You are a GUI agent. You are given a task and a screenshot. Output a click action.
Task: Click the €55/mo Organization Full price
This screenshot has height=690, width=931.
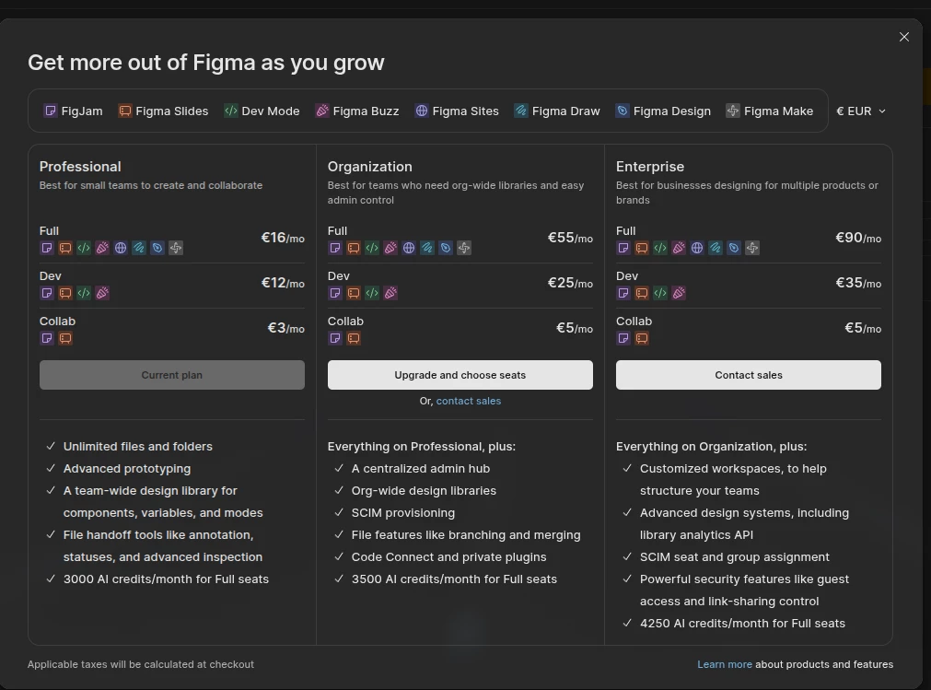[570, 238]
